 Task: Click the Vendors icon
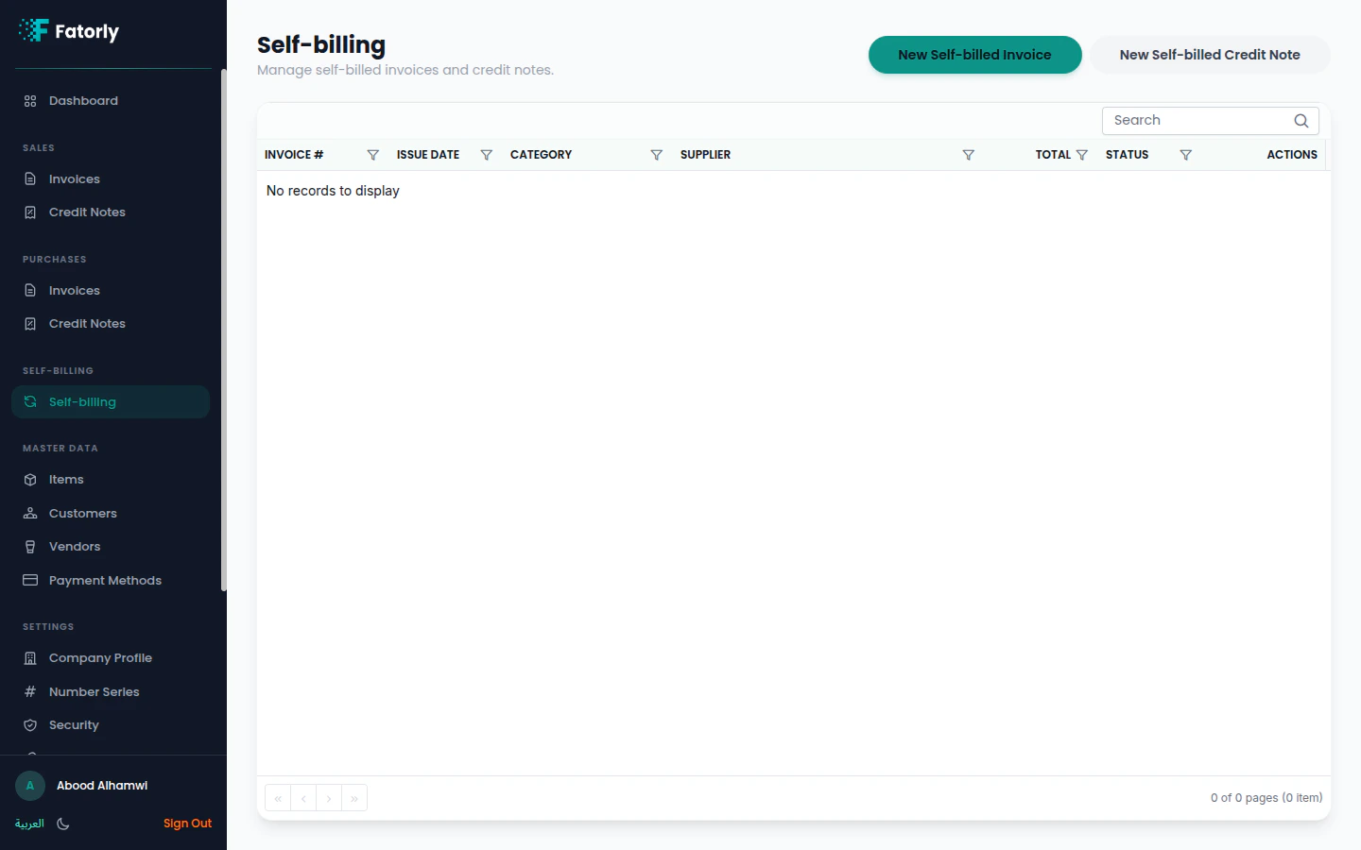click(30, 547)
